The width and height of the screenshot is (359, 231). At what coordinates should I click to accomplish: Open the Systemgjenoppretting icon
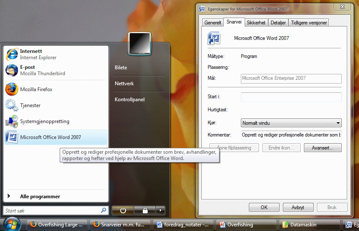tap(12, 121)
